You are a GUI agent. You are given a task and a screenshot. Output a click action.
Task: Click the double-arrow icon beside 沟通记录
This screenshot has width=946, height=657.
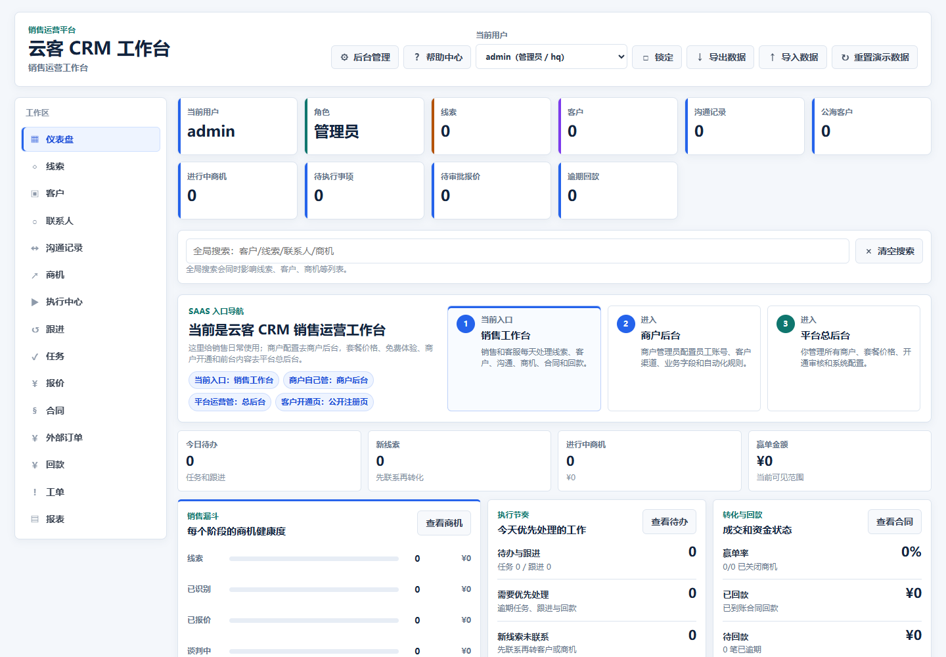coord(35,248)
